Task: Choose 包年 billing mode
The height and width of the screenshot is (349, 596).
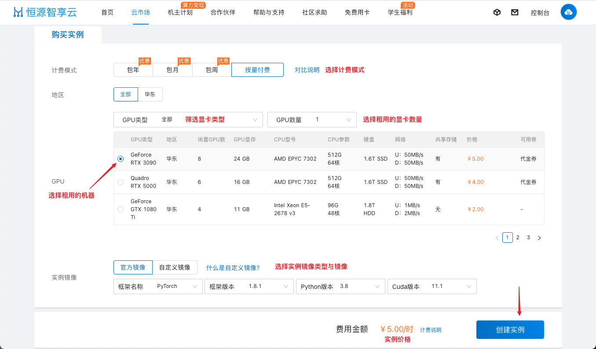Action: (x=133, y=70)
